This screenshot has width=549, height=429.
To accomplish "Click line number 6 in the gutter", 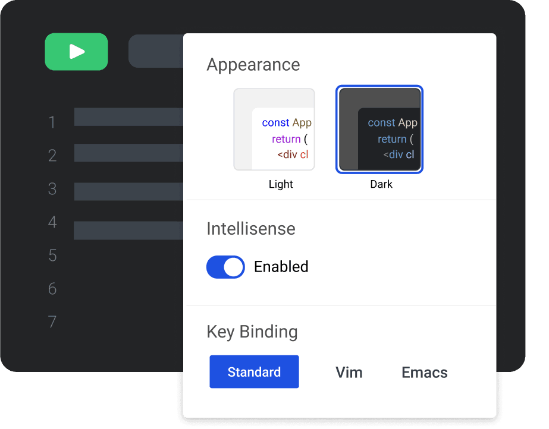I will coord(52,289).
